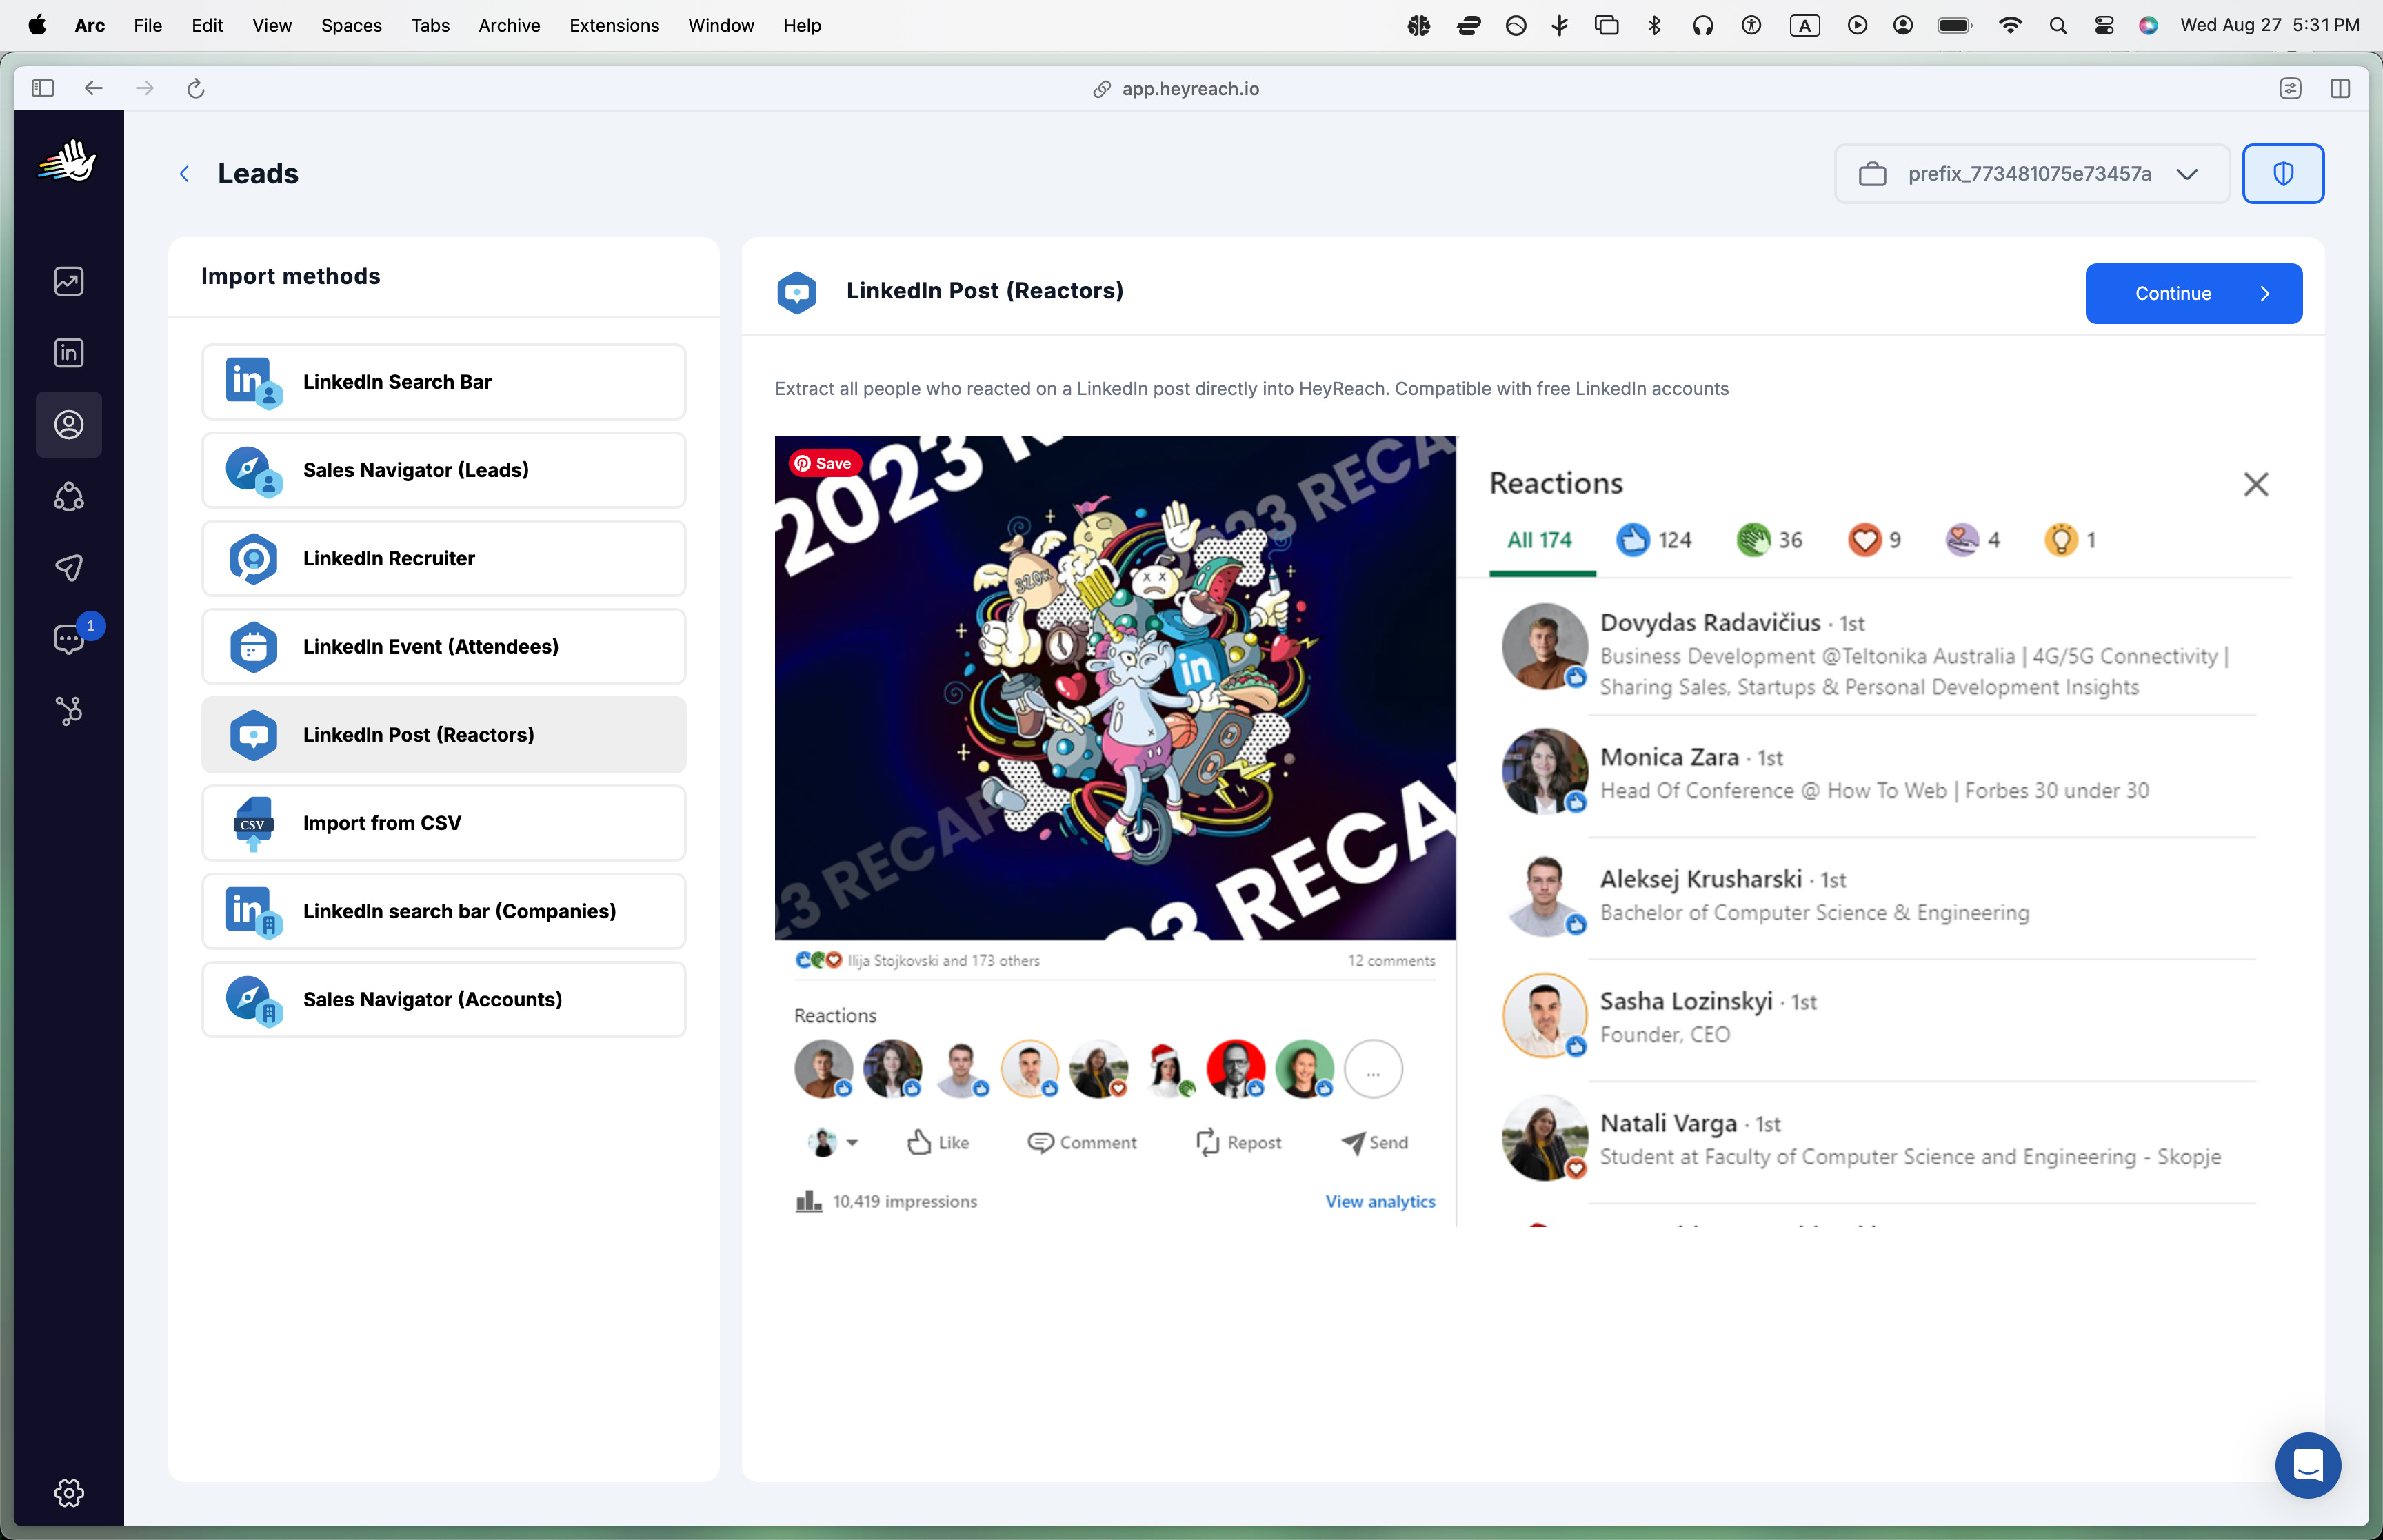
Task: Open the network sidebar icon
Action: [68, 497]
